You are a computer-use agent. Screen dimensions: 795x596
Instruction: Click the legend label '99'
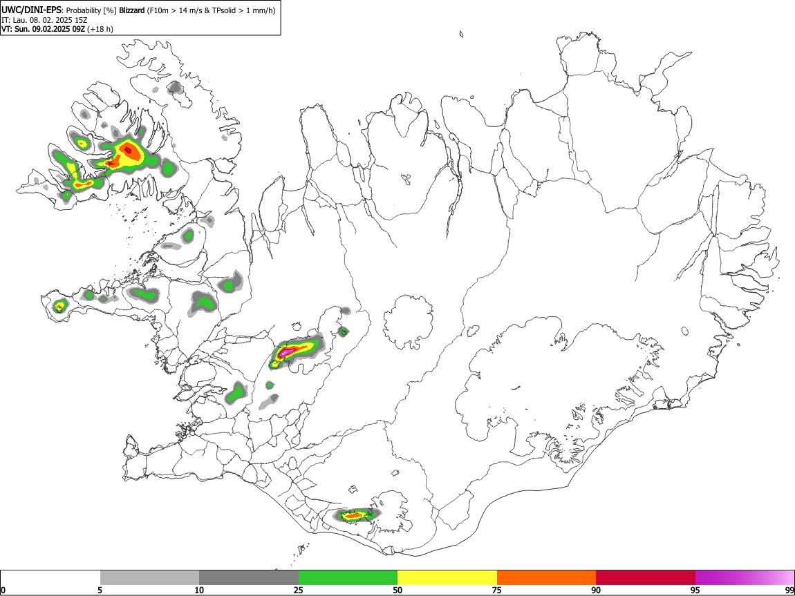[x=789, y=590]
